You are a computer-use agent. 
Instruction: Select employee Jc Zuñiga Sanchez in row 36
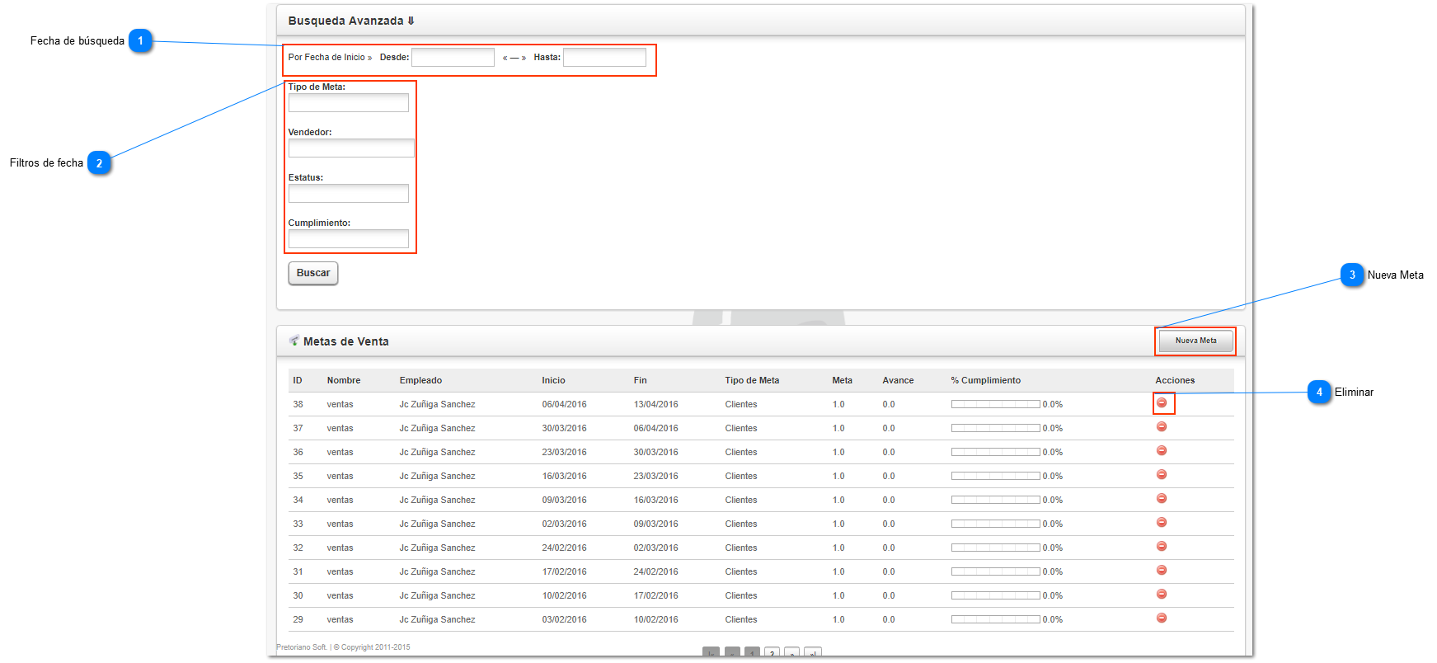[x=437, y=452]
